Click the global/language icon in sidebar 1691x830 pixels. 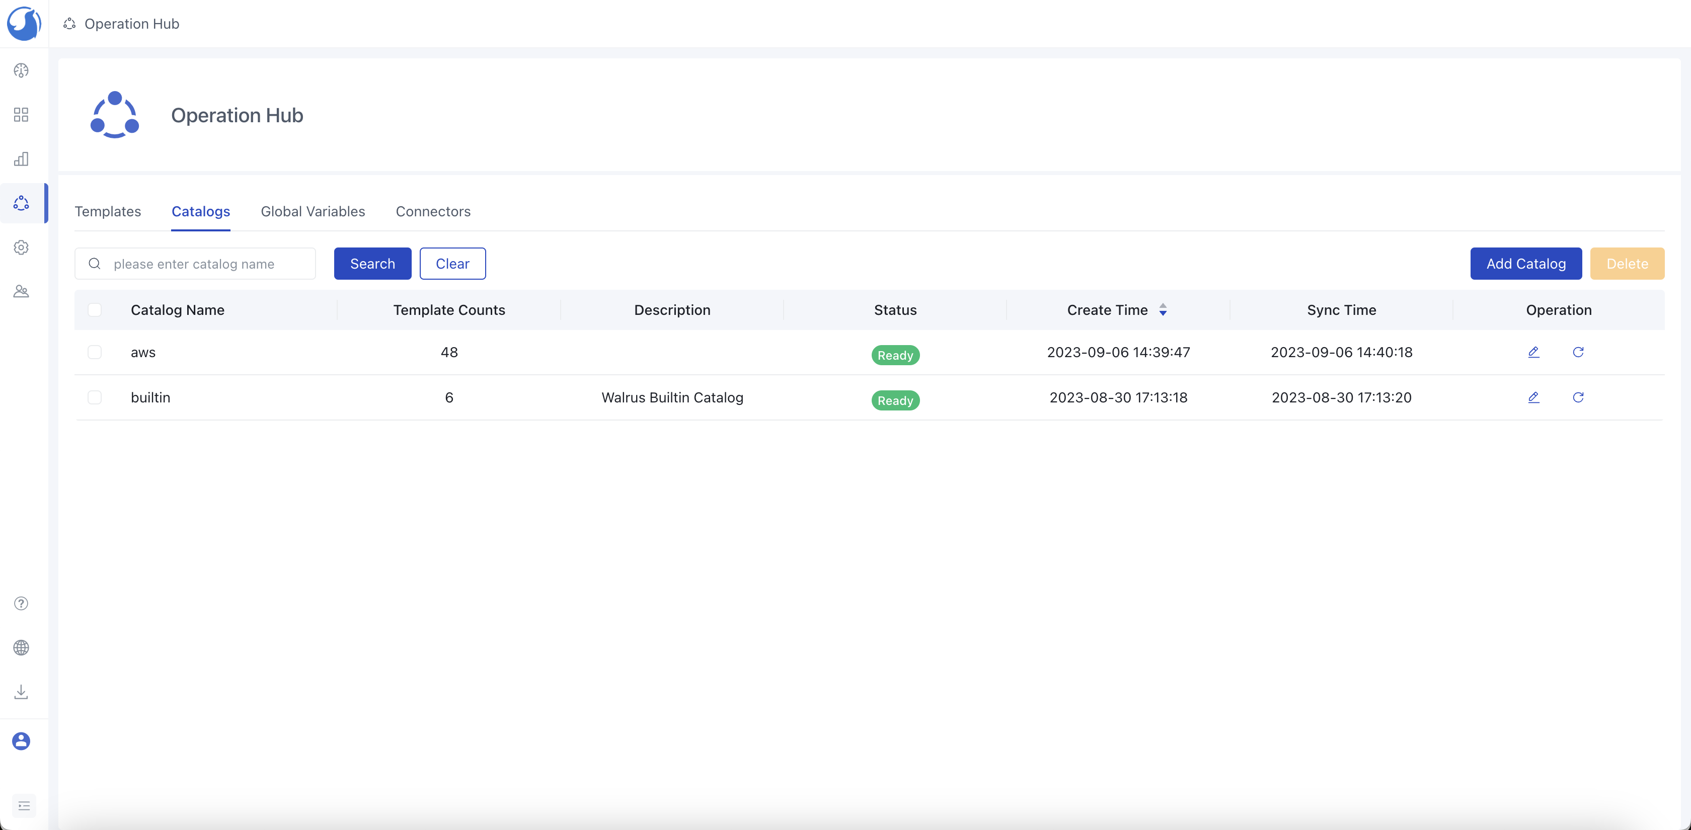point(22,648)
